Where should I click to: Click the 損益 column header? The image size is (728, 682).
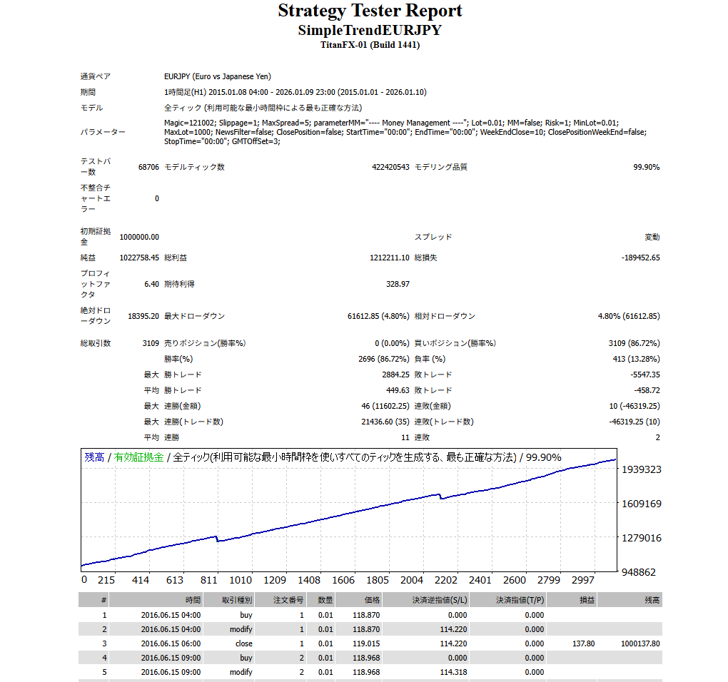click(587, 600)
